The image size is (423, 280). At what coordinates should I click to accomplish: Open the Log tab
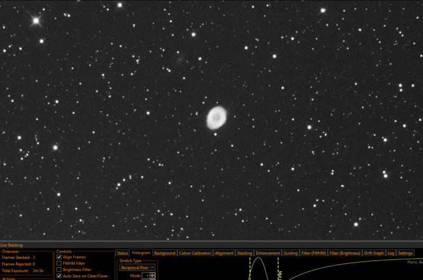click(x=391, y=253)
